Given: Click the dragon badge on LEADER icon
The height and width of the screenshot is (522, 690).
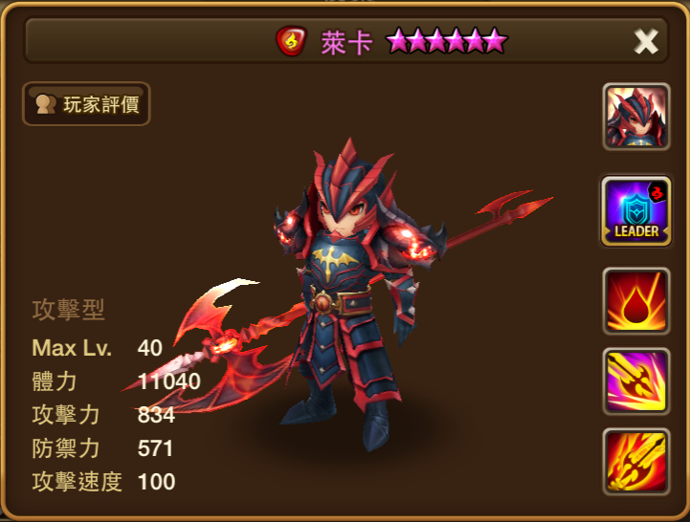Looking at the screenshot, I should coord(657,192).
